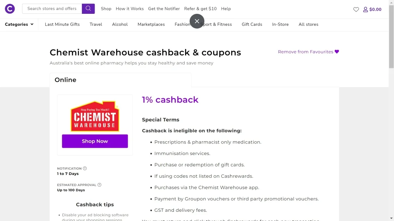Click the info icon beside Notification

(x=85, y=168)
